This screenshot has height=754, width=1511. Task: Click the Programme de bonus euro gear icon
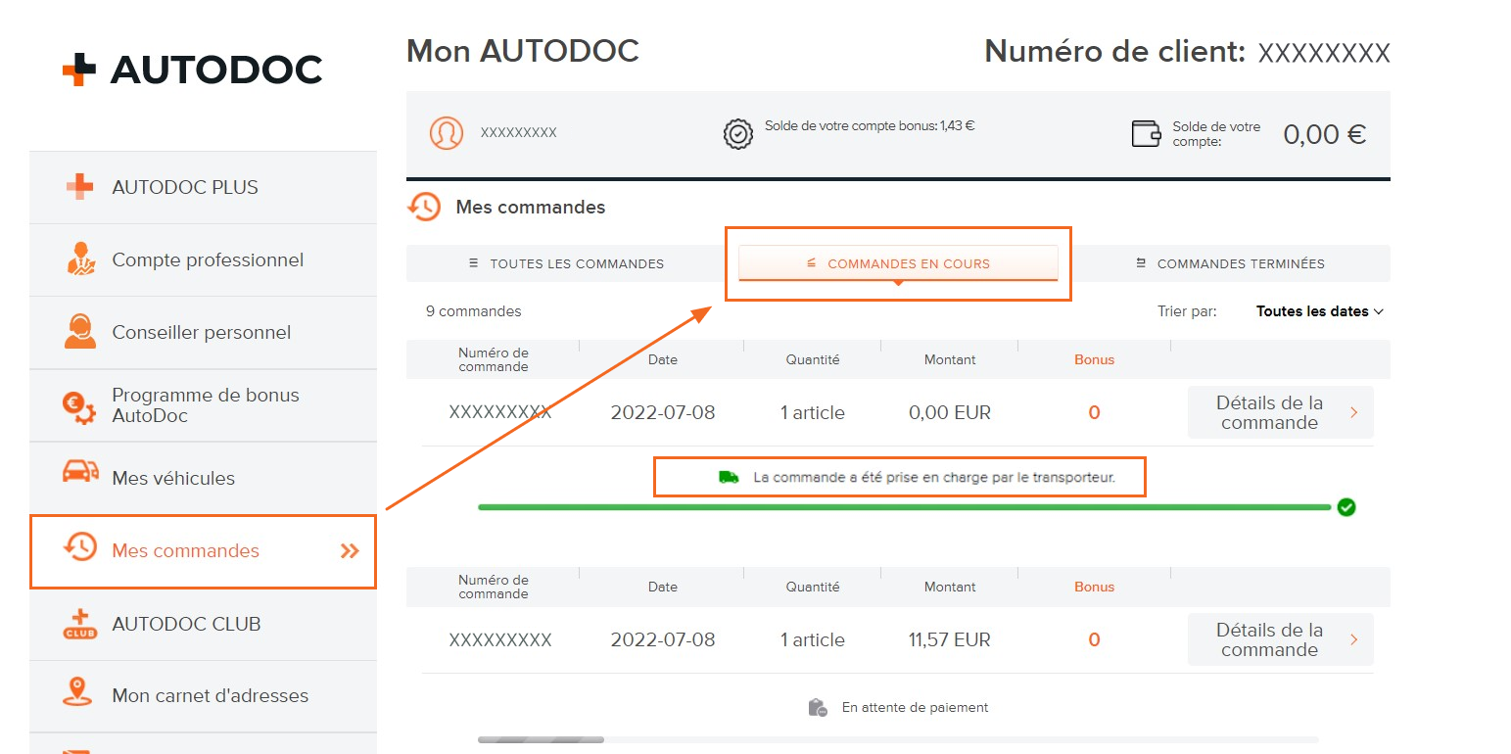tap(80, 405)
